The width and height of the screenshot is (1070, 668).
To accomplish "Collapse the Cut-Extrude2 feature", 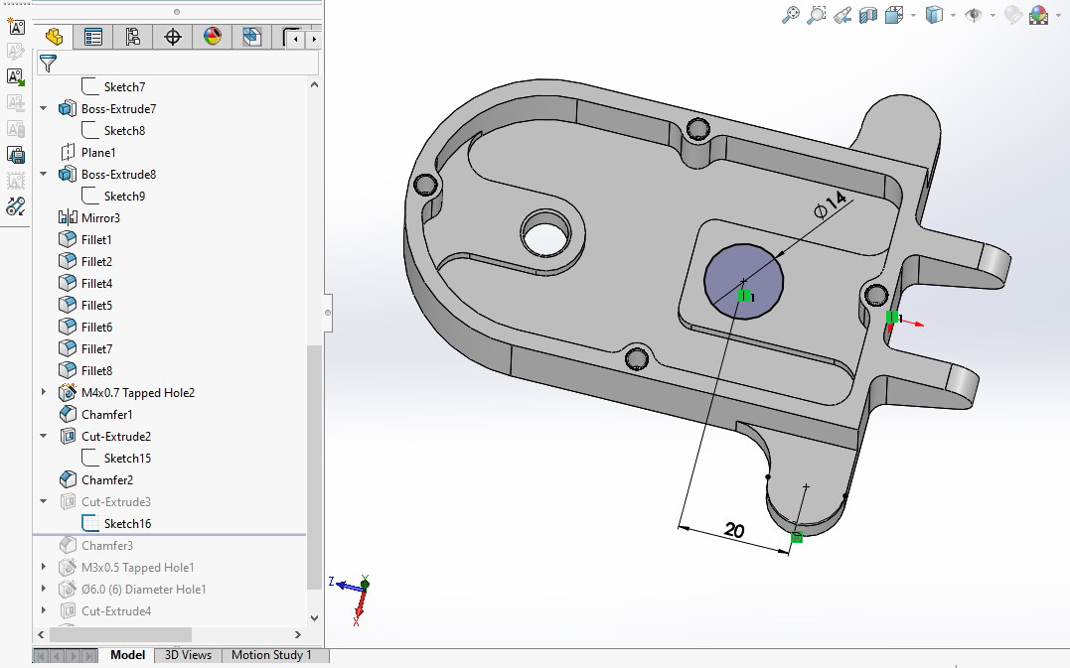I will (x=43, y=437).
